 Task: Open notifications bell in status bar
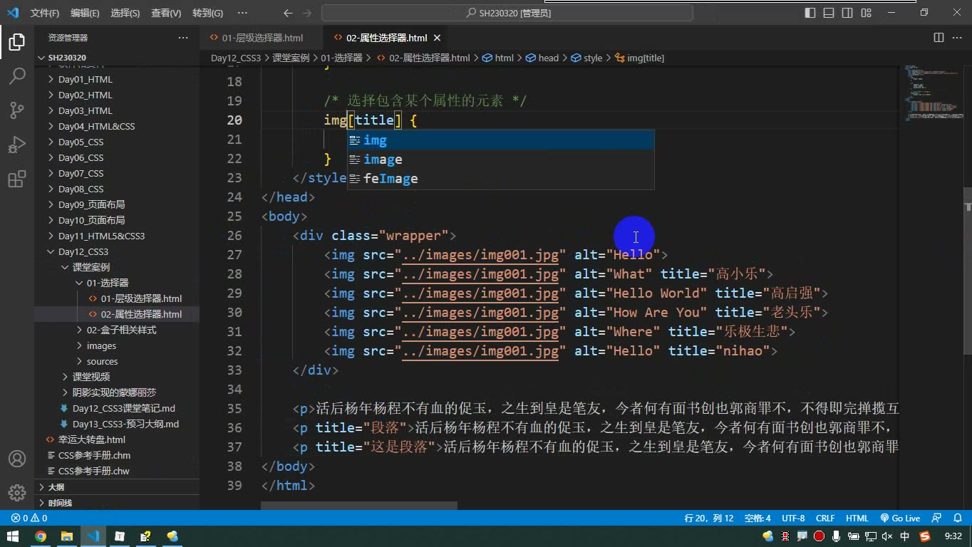[x=956, y=519]
